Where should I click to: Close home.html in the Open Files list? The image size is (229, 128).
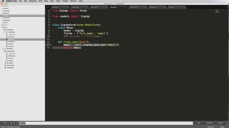2,18
